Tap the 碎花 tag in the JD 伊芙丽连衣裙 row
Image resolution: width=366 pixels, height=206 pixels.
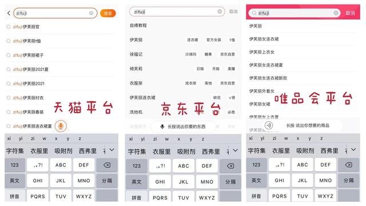point(217,98)
